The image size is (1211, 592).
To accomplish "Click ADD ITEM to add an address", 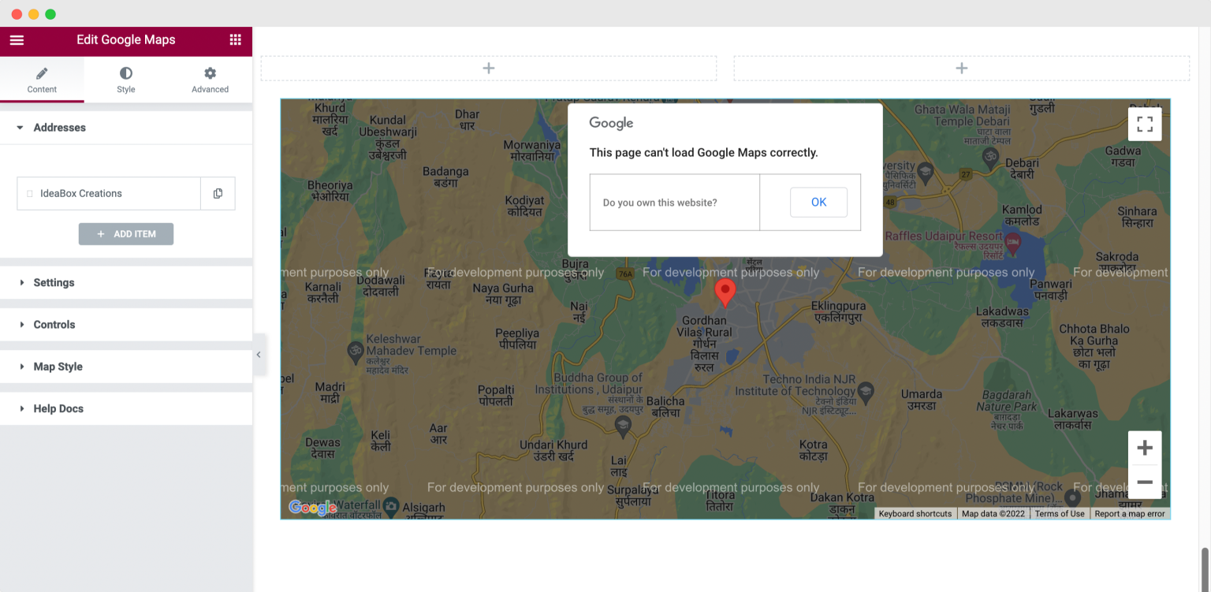I will 126,233.
